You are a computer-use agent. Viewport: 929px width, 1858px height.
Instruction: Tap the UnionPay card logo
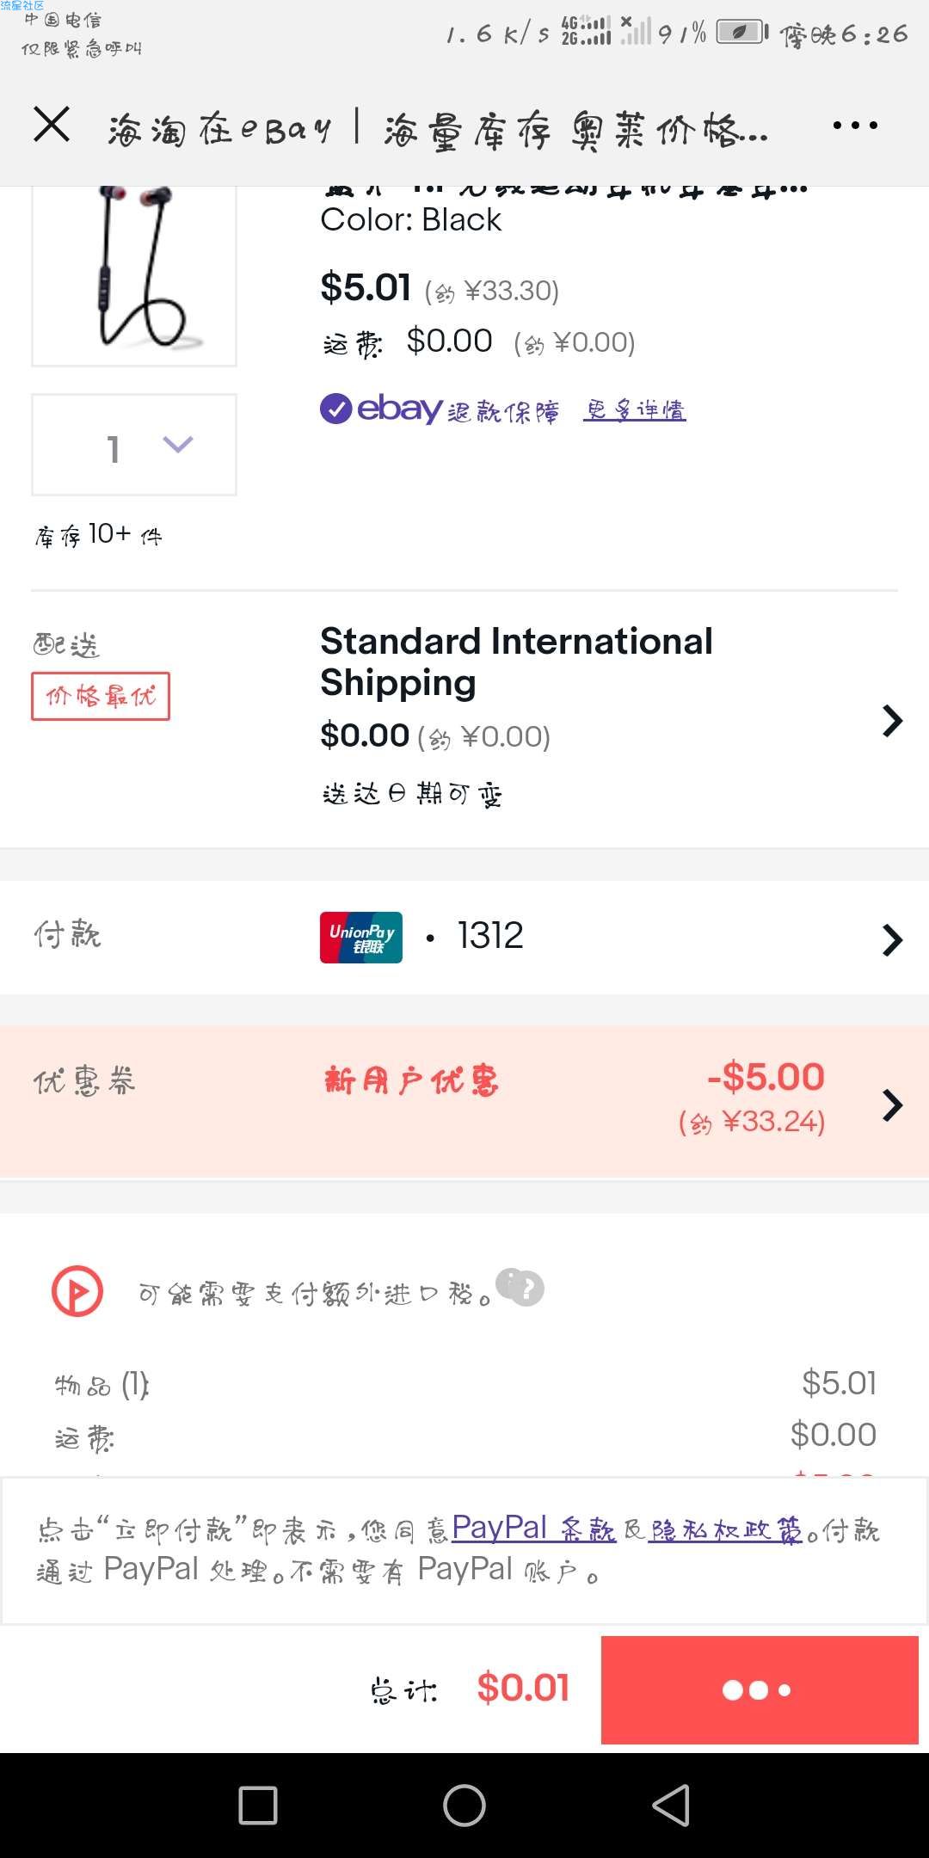(361, 937)
